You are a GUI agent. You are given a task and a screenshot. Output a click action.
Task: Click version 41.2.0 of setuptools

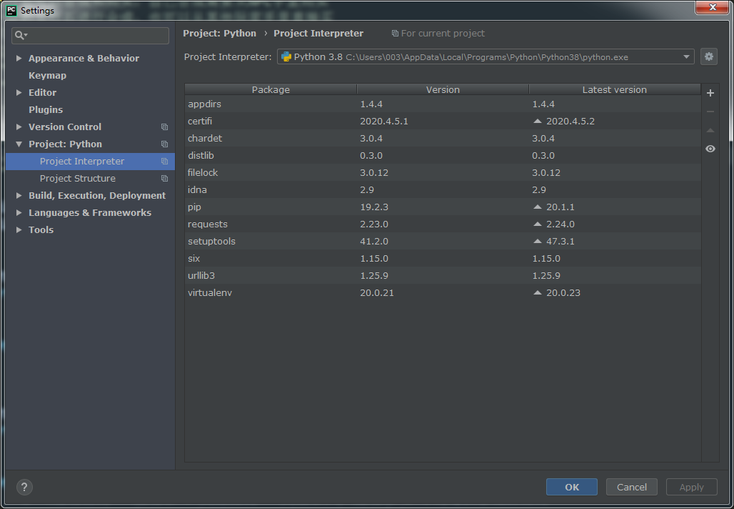pyautogui.click(x=374, y=242)
